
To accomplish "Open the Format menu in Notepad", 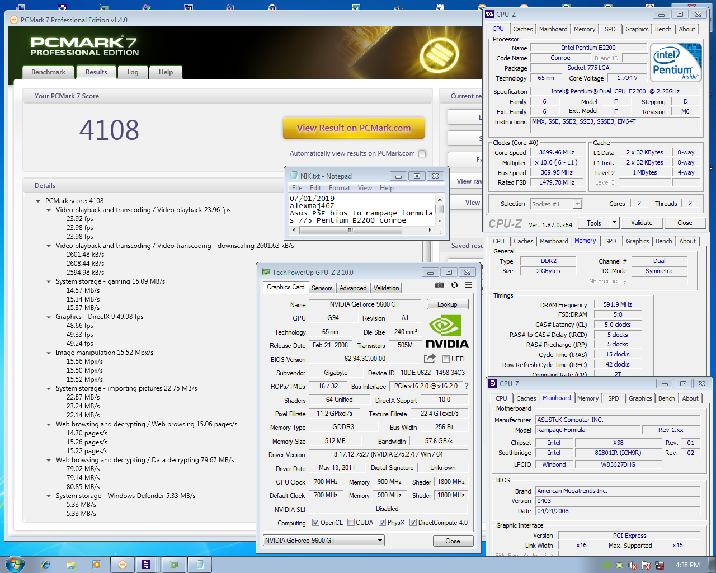I will pos(339,188).
